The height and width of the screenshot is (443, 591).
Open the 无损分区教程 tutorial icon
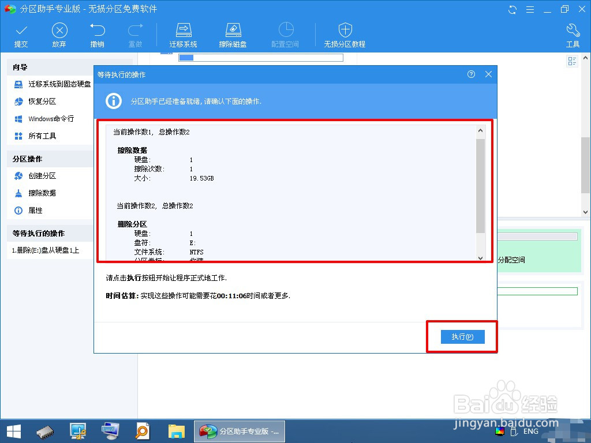(345, 35)
